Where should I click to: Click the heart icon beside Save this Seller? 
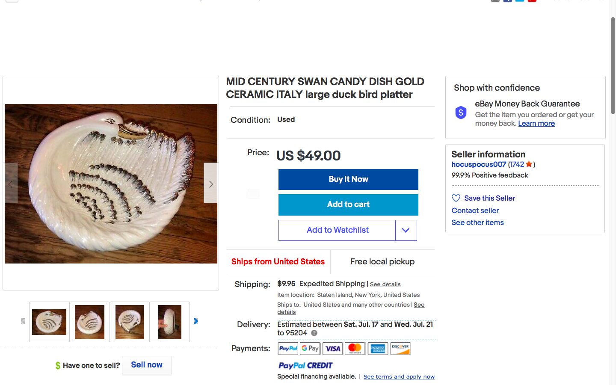(x=456, y=198)
